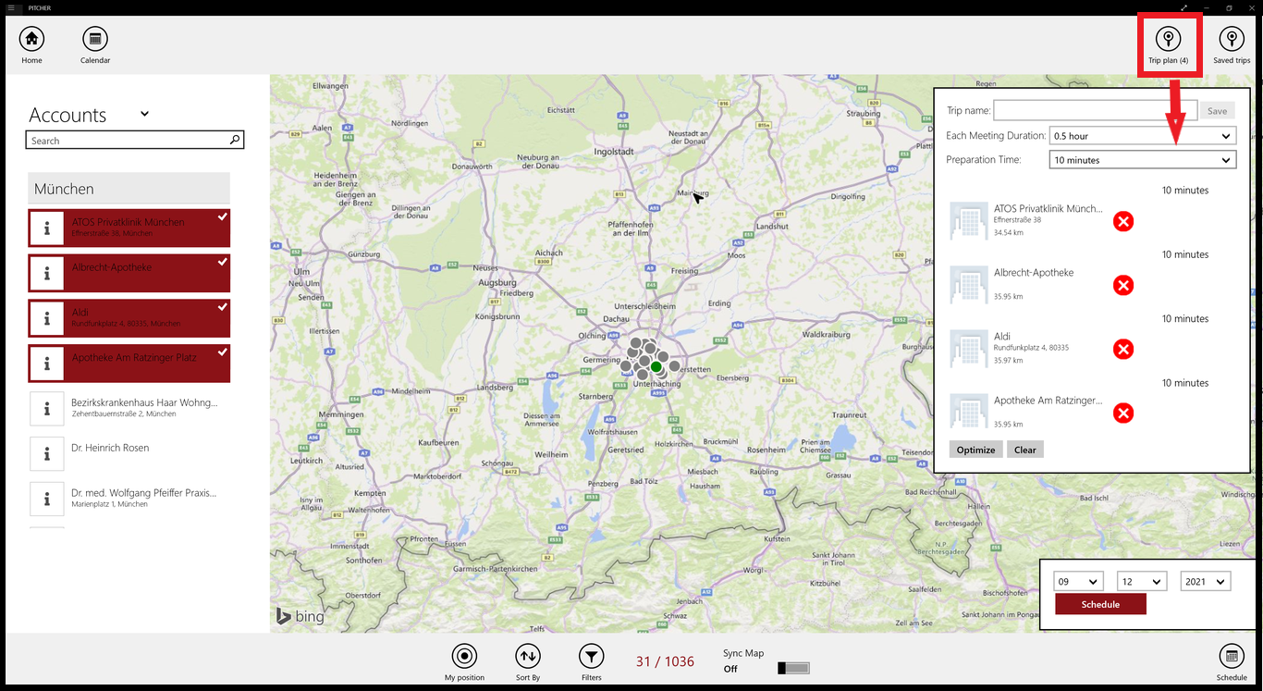Open Sort By options icon
The width and height of the screenshot is (1263, 691).
pyautogui.click(x=527, y=657)
